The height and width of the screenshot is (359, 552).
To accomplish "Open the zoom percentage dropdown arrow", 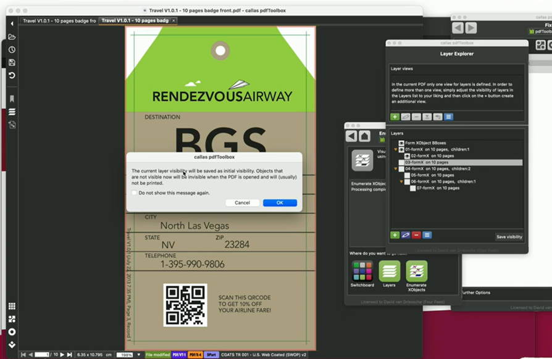I will pyautogui.click(x=138, y=355).
